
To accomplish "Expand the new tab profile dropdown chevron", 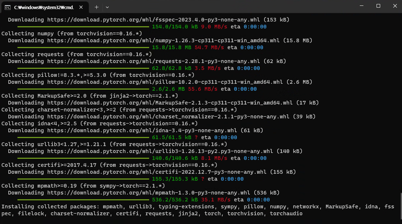I will 107,7.
